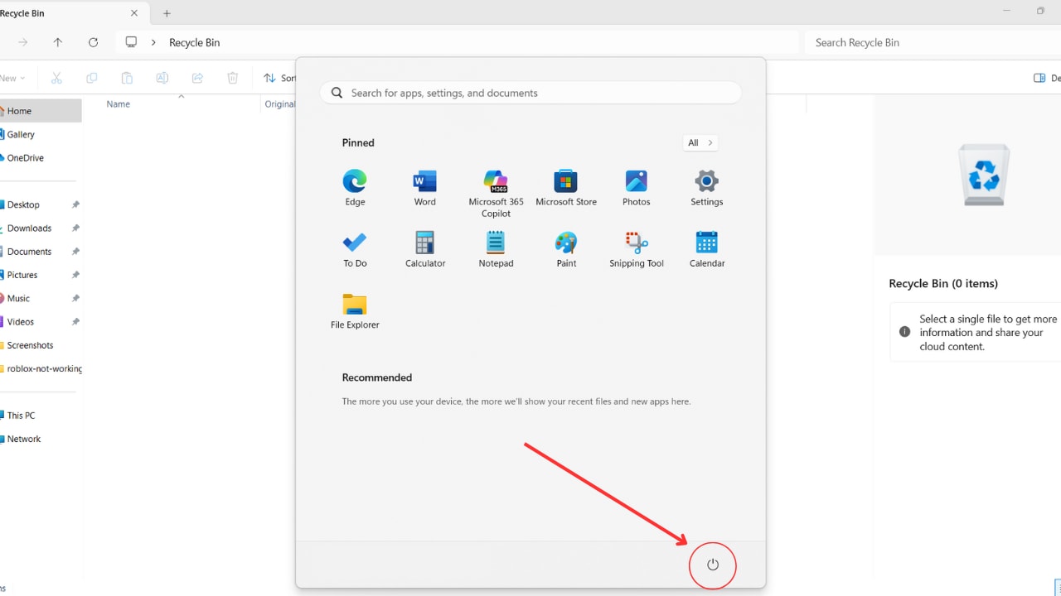Launch the Calculator app

coord(425,249)
